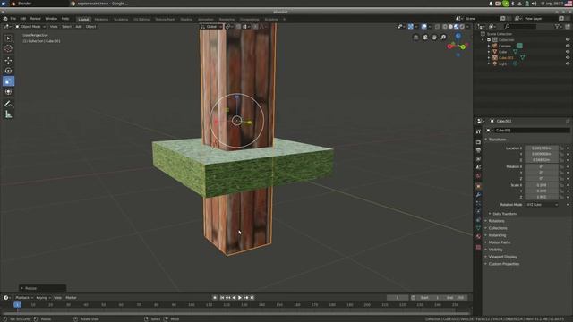Toggle X-ray mode in viewport header
Image resolution: width=573 pixels, height=322 pixels.
click(x=438, y=26)
